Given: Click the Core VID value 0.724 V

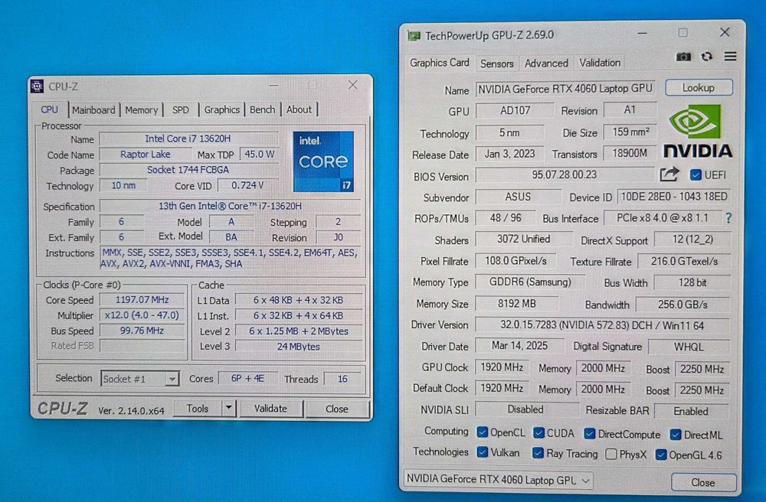Looking at the screenshot, I should coord(247,185).
